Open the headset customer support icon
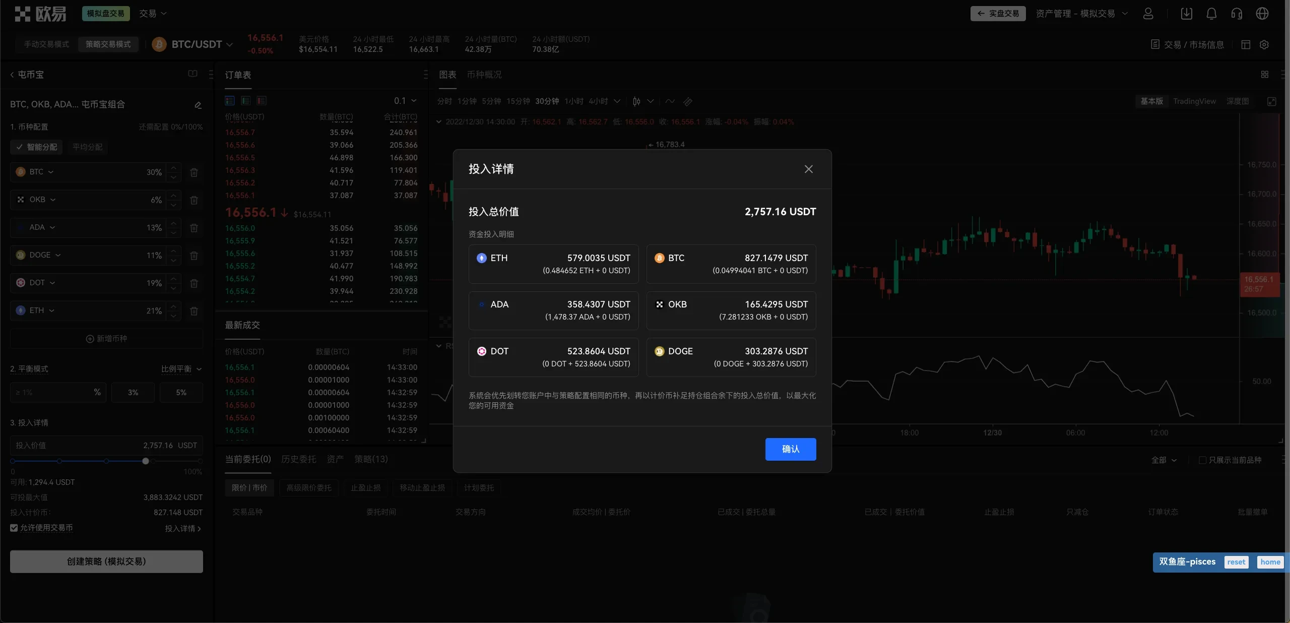The width and height of the screenshot is (1290, 623). (1236, 14)
